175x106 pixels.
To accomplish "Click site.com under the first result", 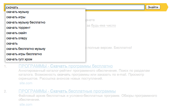I will coord(26,83).
